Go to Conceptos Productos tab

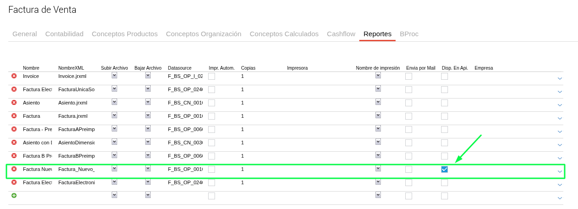pyautogui.click(x=125, y=33)
